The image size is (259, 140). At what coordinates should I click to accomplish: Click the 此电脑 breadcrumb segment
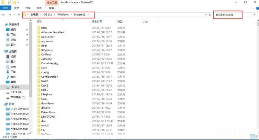pos(34,15)
